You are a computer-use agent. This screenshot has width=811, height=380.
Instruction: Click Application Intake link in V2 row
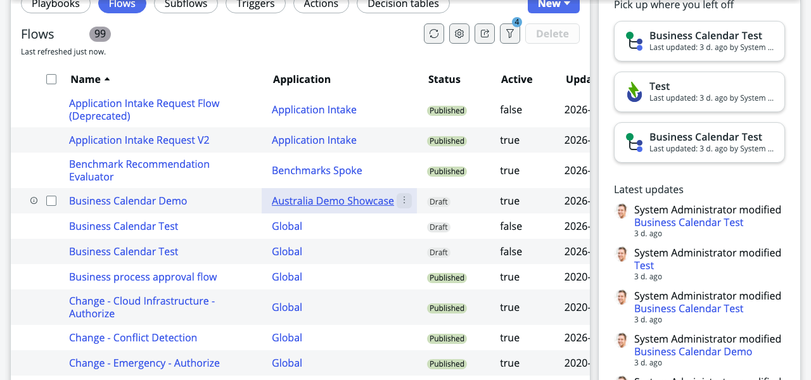[314, 140]
